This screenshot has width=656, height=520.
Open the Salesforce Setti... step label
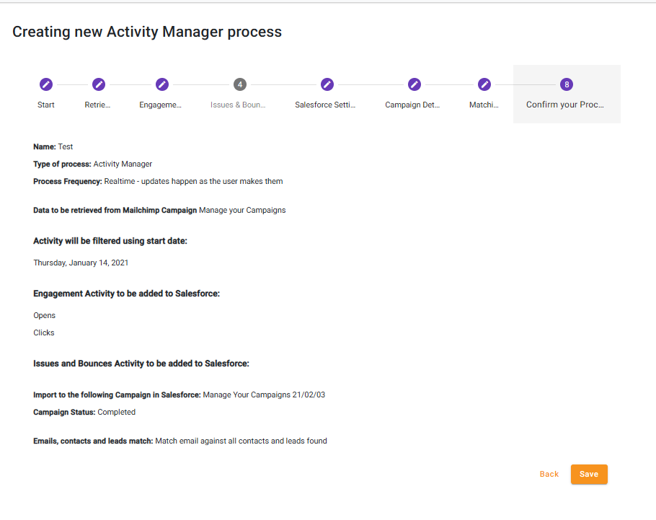326,105
